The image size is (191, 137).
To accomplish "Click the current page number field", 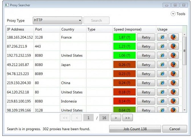I will coord(88,118).
